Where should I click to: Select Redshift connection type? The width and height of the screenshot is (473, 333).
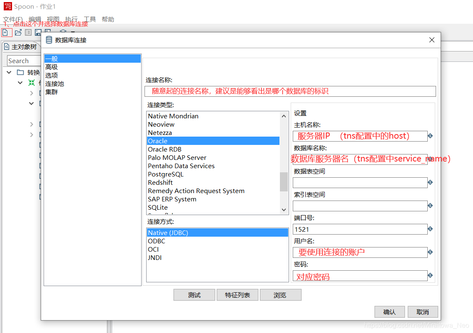tap(213, 183)
